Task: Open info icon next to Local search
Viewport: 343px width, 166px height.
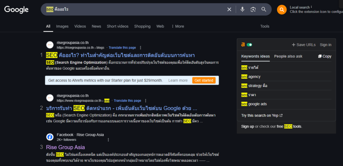Action: 311,7
